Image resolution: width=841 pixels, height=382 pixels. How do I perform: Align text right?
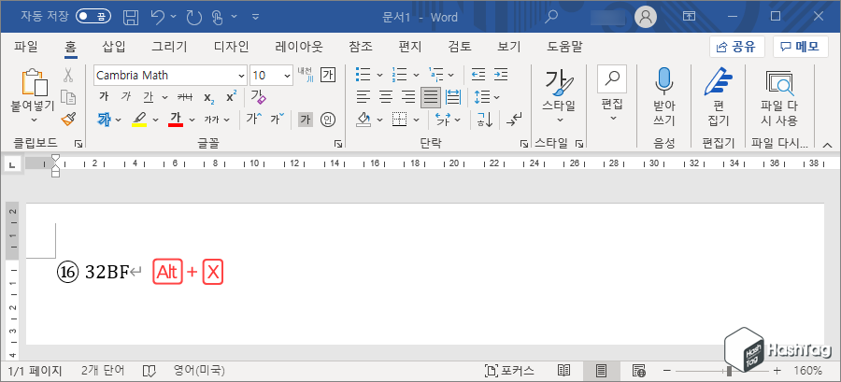tap(408, 97)
